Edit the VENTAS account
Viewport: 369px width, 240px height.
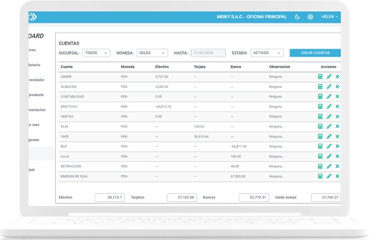(x=329, y=117)
